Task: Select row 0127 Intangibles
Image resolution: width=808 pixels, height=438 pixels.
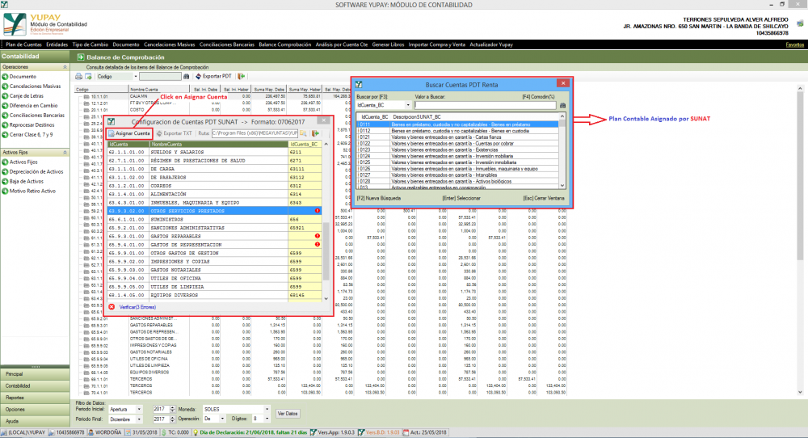Action: coord(458,175)
